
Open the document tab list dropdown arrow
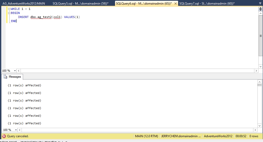click(x=260, y=3)
